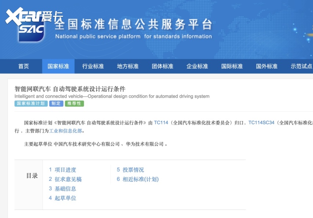Screen dimensions: 313x218
Task: Open the TC114SC34 subcommittee link
Action: pyautogui.click(x=261, y=122)
